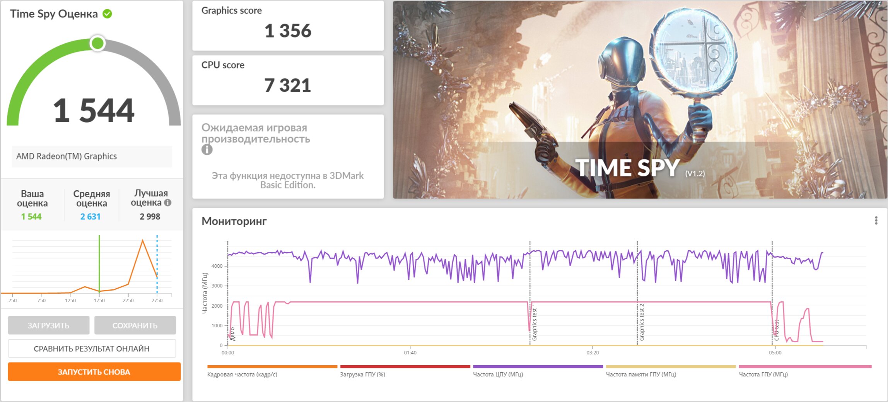Image resolution: width=888 pixels, height=402 pixels.
Task: Click the orange peak in score distribution chart
Action: (x=143, y=241)
